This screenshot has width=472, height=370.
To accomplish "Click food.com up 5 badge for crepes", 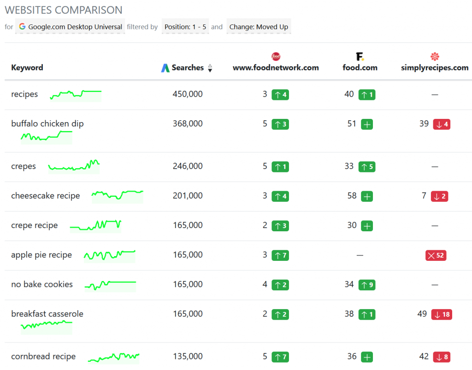I will [x=367, y=167].
